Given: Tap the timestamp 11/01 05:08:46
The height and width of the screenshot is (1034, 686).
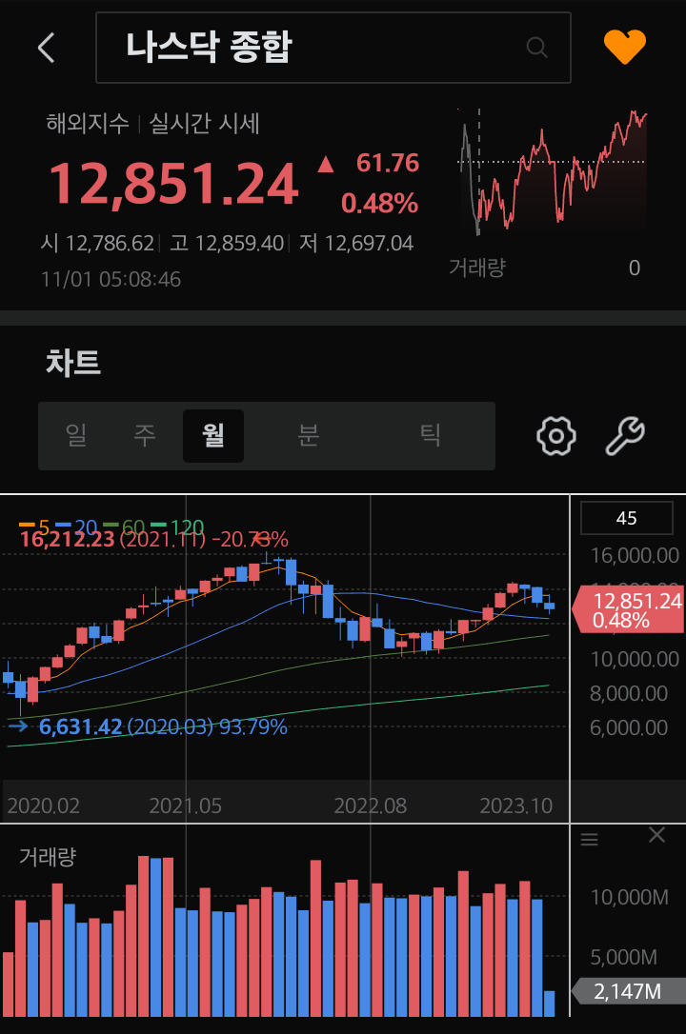Looking at the screenshot, I should point(111,280).
